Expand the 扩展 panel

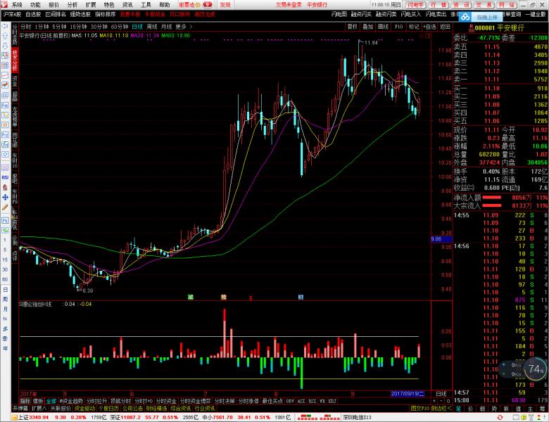coord(39,409)
